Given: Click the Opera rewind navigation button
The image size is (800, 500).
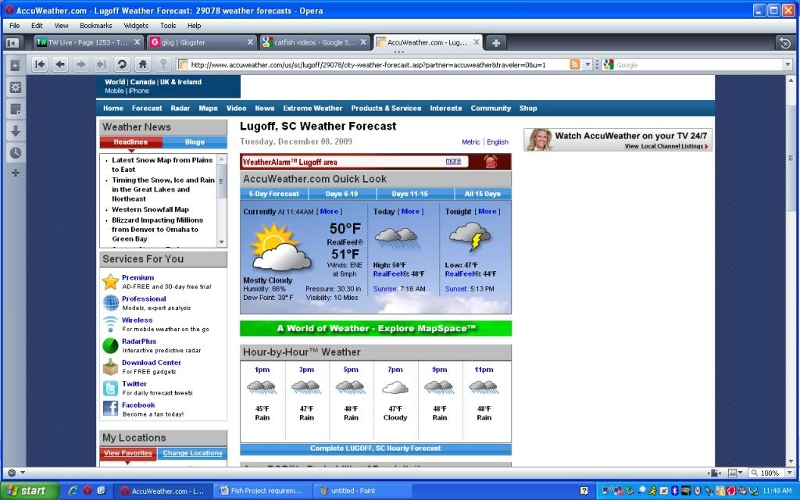Looking at the screenshot, I should point(40,64).
